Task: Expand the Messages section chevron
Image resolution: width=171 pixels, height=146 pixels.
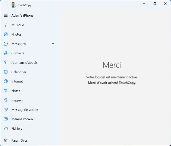Action: pyautogui.click(x=53, y=44)
